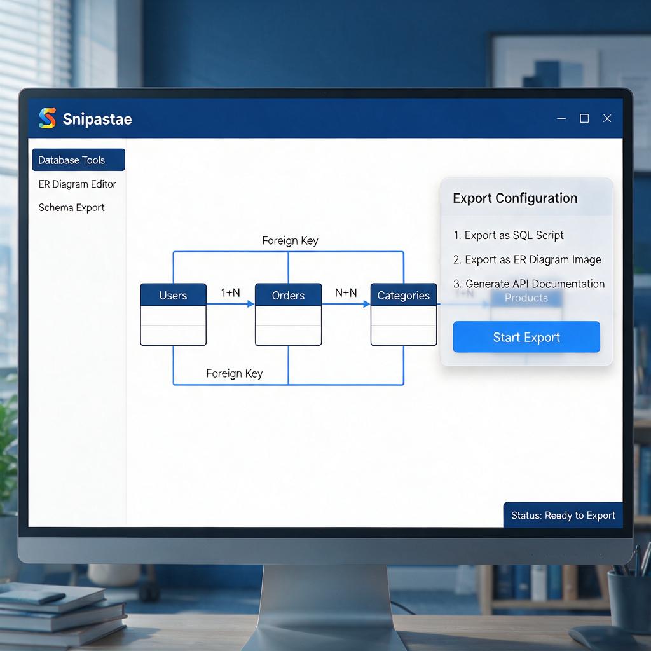
Task: Click the Status: Ready to Export indicator
Action: 563,515
